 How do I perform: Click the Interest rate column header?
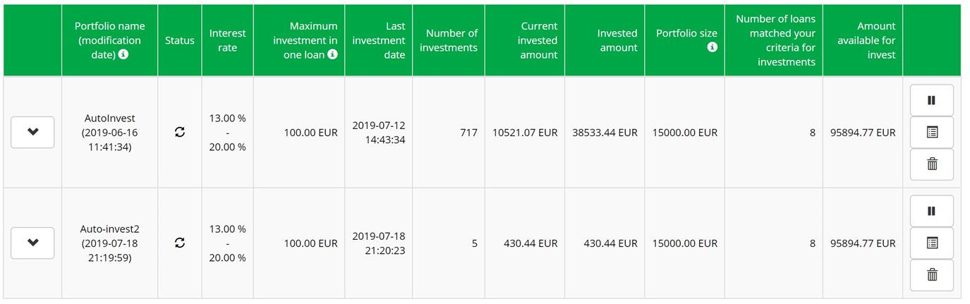[227, 40]
